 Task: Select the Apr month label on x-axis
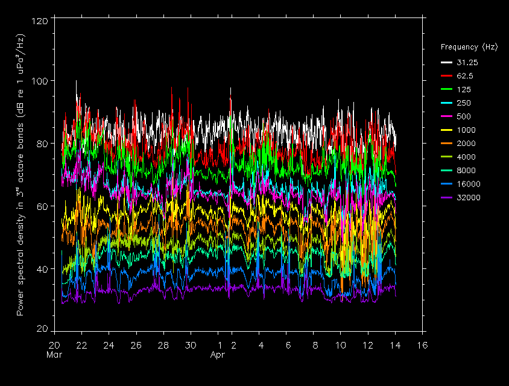coord(218,355)
